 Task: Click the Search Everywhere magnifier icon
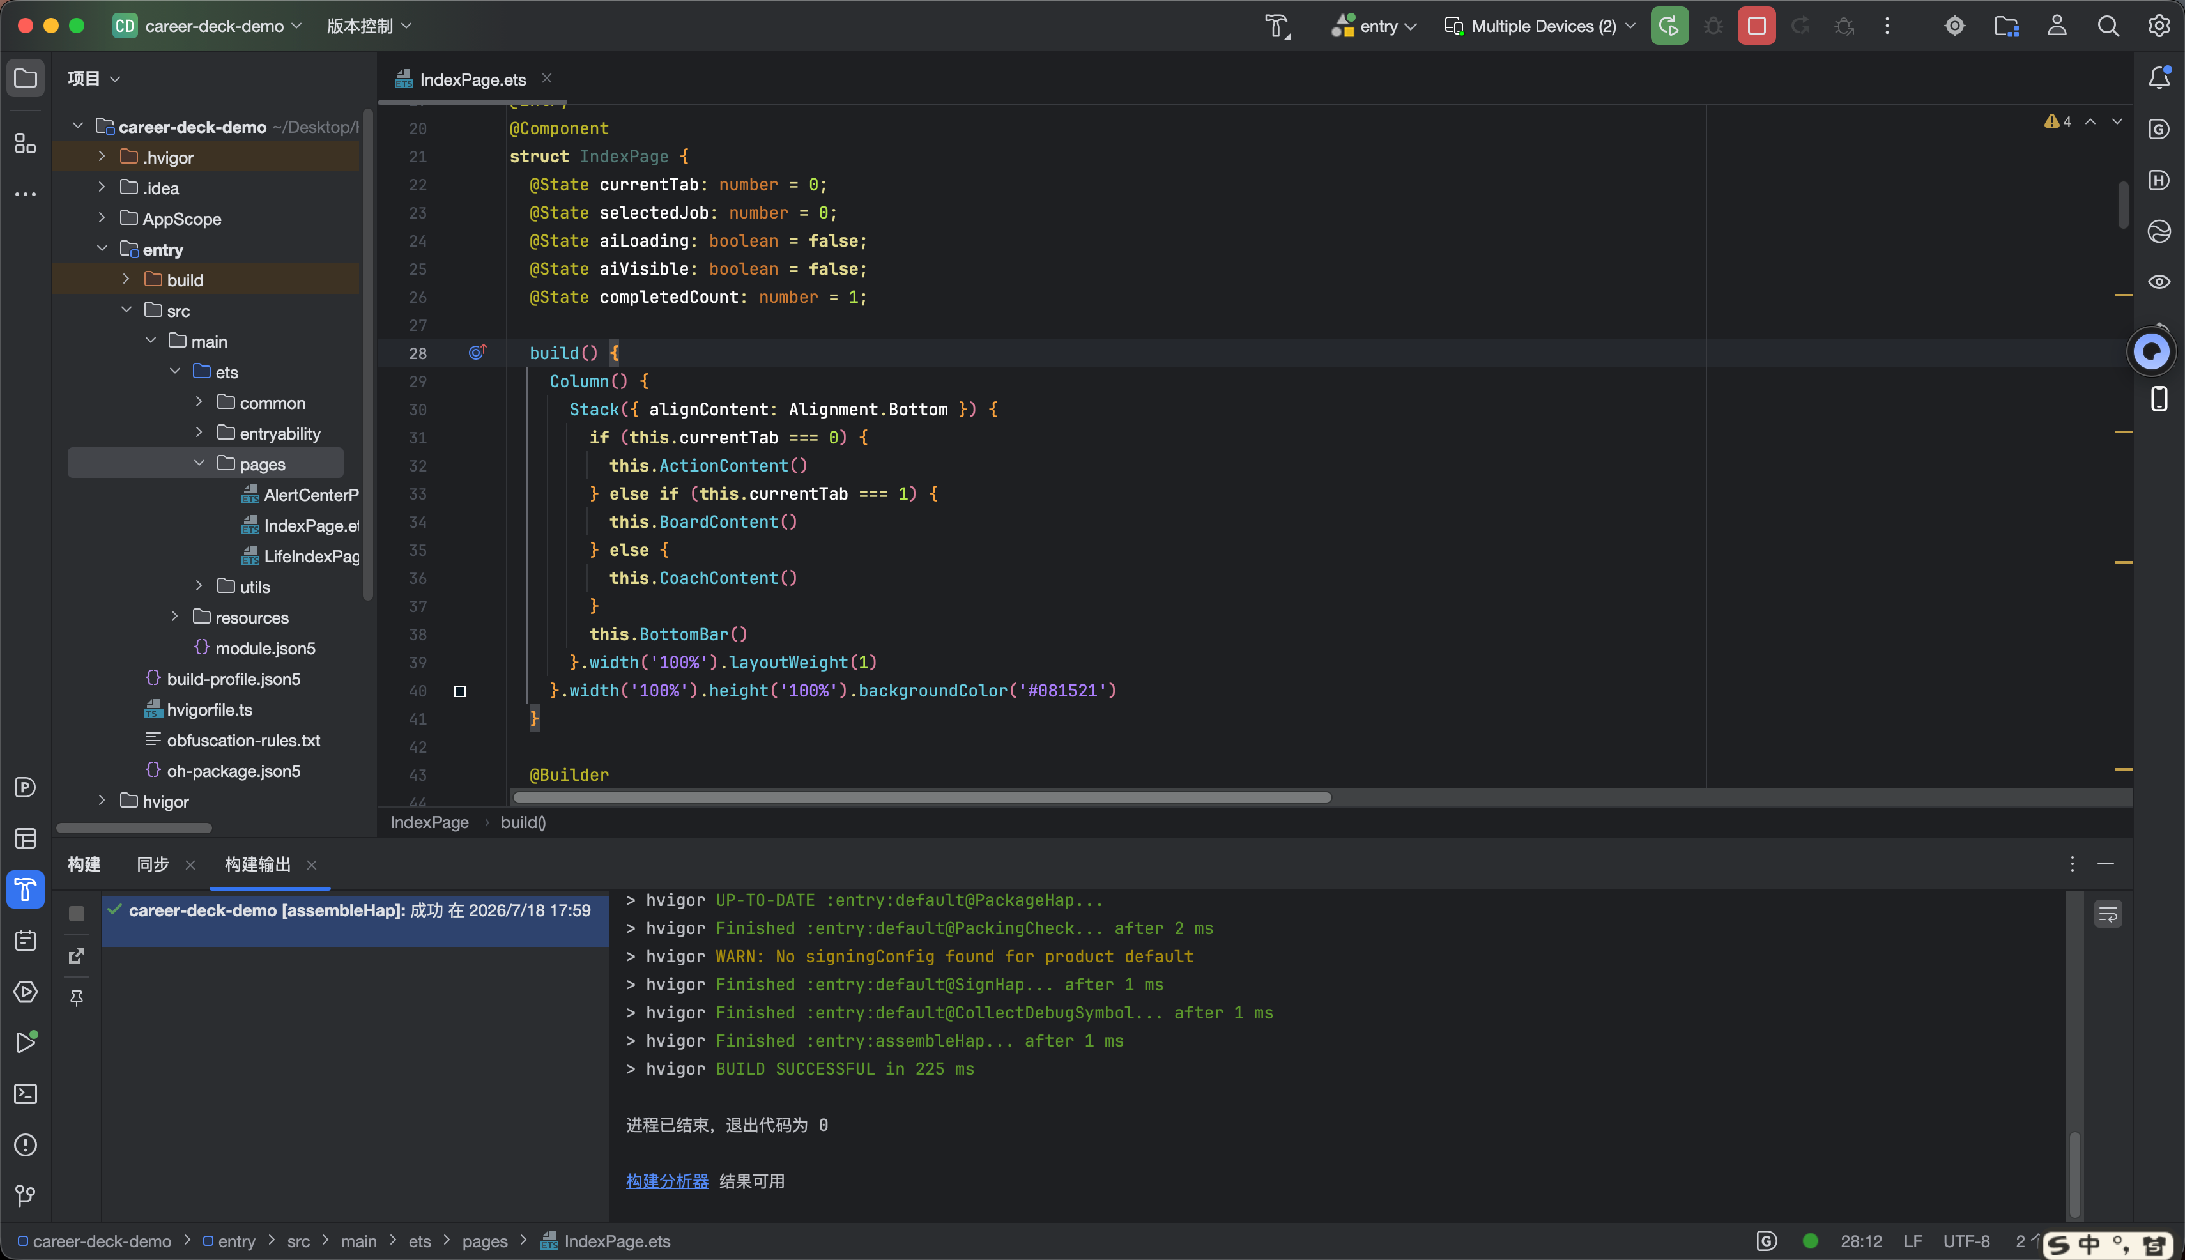2108,26
